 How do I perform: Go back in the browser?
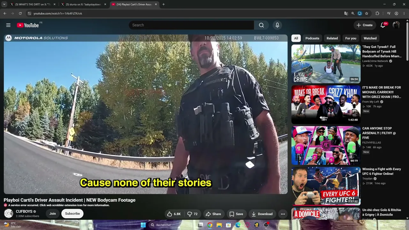[x=5, y=13]
